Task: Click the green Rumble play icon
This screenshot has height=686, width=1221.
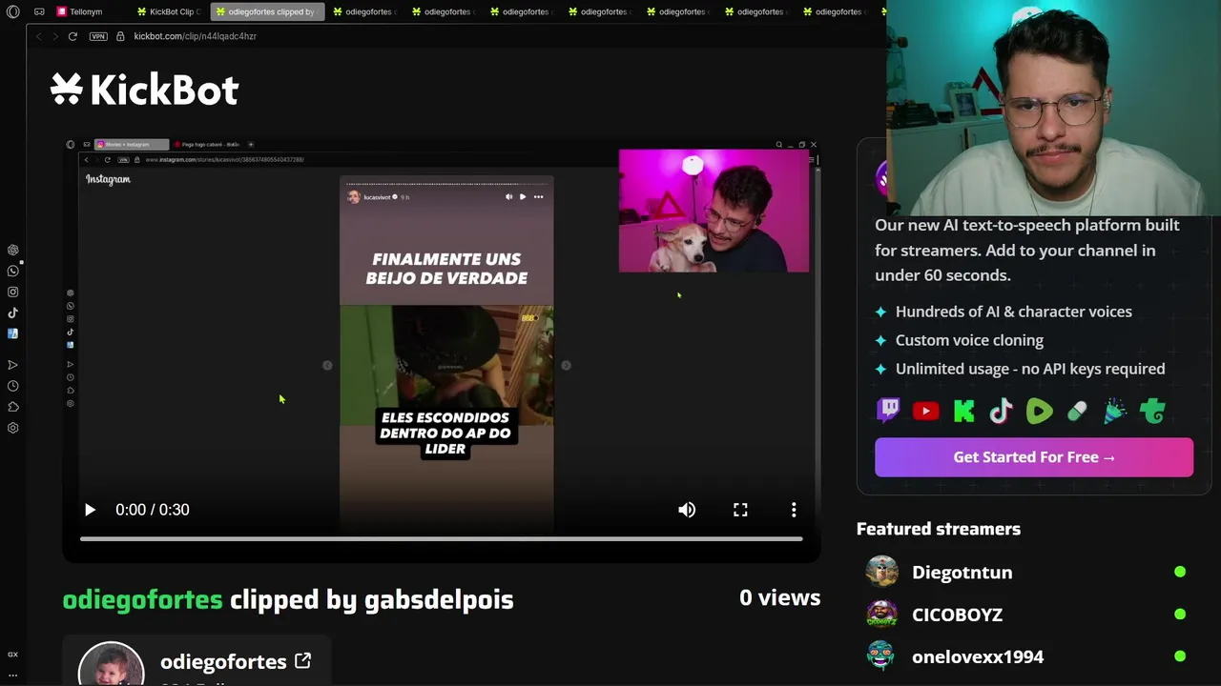Action: click(x=1039, y=411)
